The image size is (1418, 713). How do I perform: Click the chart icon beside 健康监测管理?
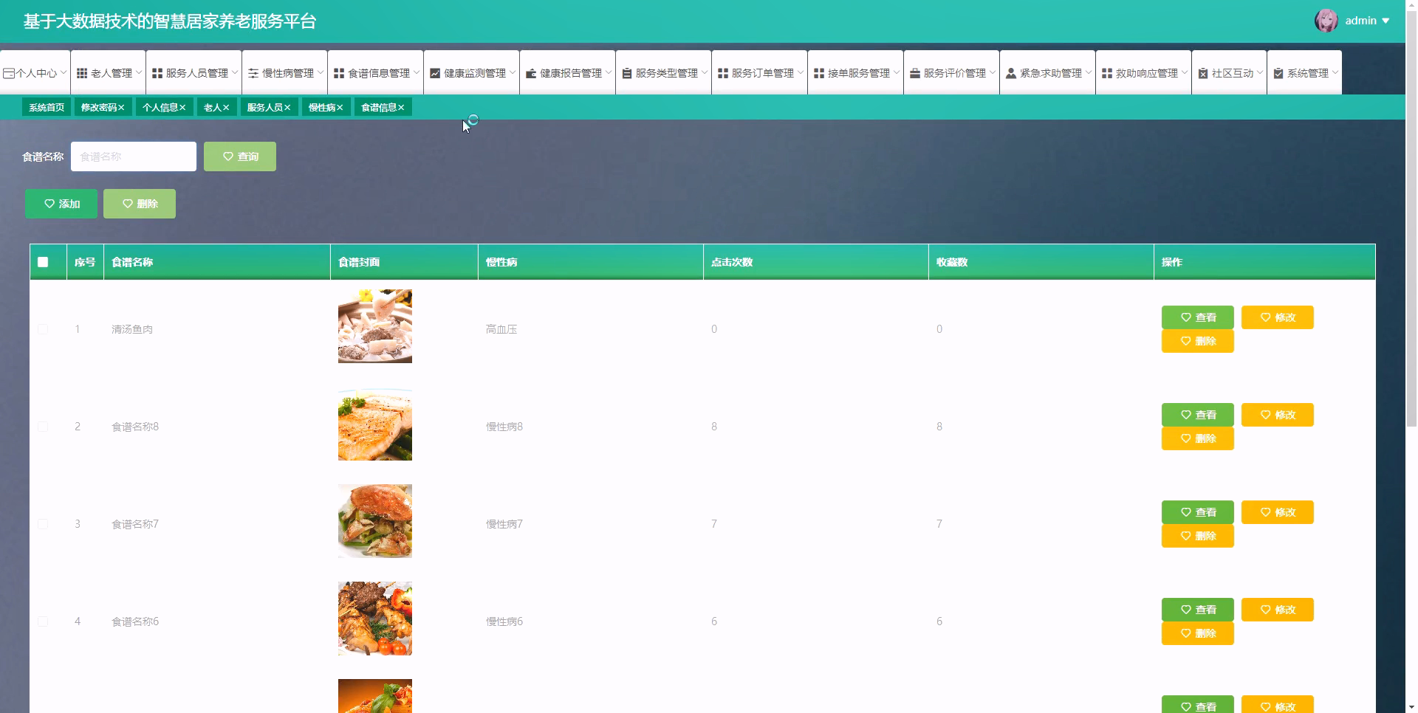point(435,73)
